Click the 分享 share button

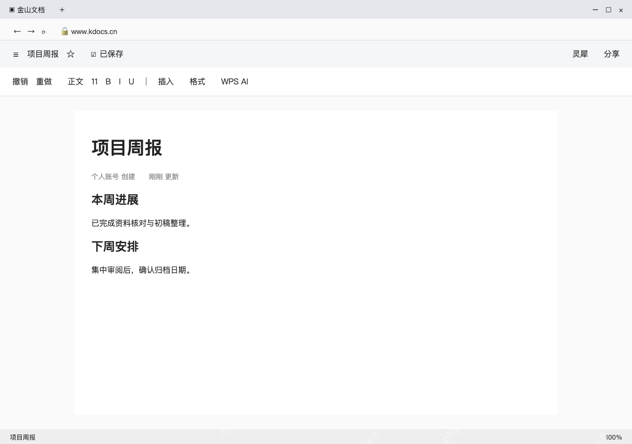(612, 54)
